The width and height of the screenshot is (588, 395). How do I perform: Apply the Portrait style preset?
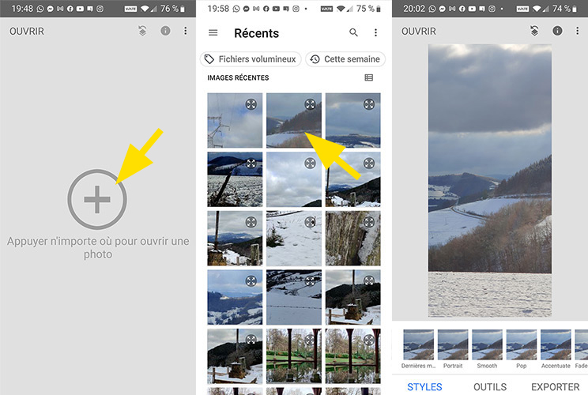pyautogui.click(x=453, y=349)
